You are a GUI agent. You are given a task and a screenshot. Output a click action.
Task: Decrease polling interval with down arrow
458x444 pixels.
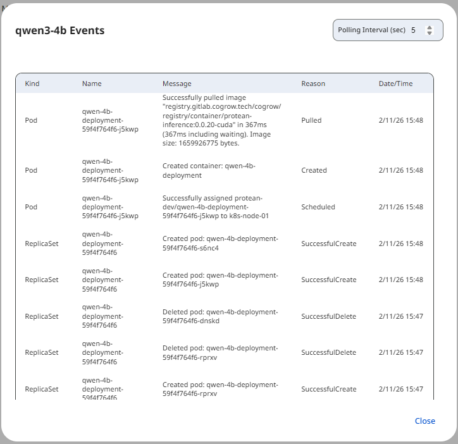pyautogui.click(x=430, y=33)
